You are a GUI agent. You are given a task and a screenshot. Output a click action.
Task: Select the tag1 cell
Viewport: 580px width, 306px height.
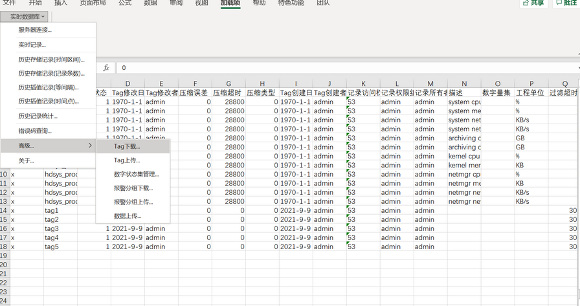(61, 210)
